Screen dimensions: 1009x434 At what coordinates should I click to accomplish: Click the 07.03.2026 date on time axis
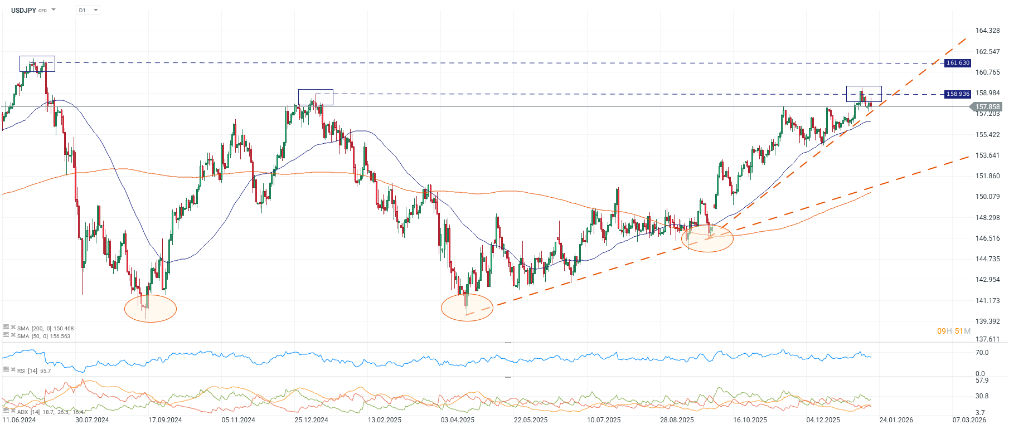[x=969, y=420]
